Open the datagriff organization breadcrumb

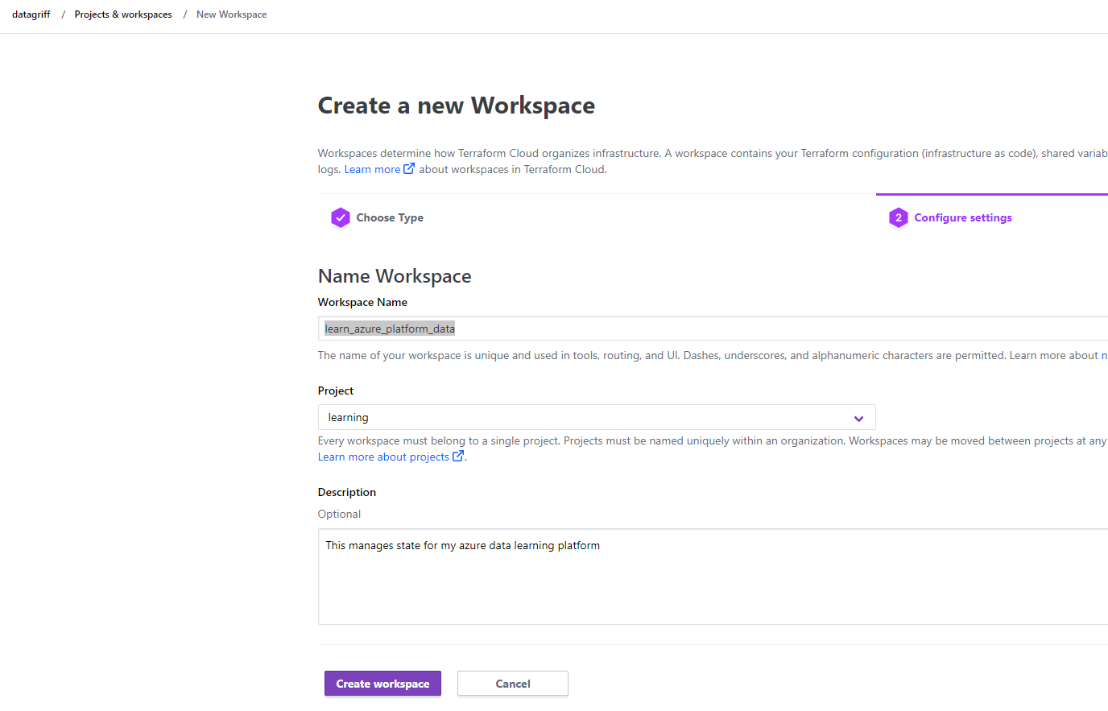(x=31, y=14)
